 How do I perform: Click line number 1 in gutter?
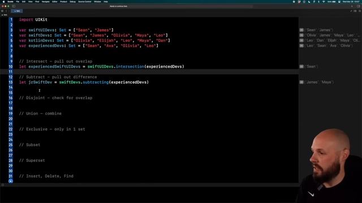click(11, 20)
